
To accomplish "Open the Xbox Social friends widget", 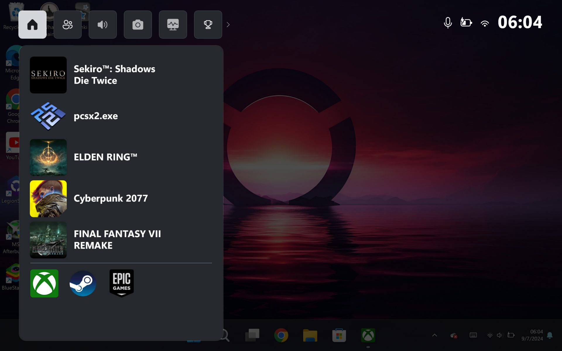I will click(67, 25).
